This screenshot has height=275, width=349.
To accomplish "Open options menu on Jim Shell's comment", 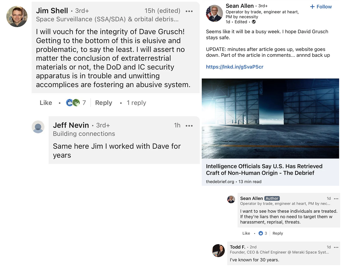I will tap(189, 11).
